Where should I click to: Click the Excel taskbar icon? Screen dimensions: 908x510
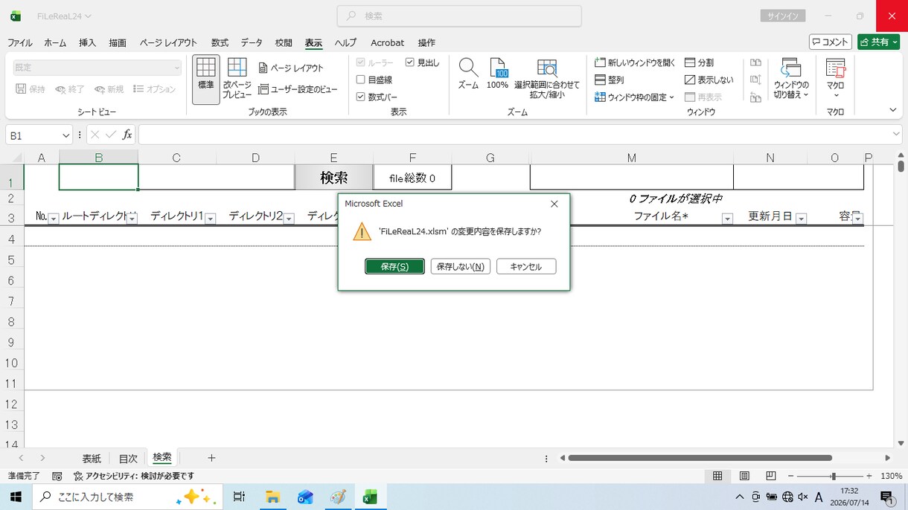[370, 497]
